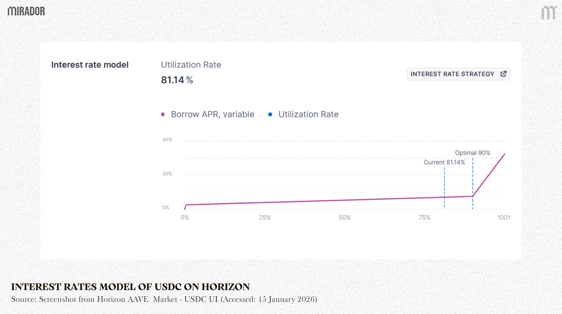Click the 'Utilization Rate' header above 81.14 %

(191, 64)
